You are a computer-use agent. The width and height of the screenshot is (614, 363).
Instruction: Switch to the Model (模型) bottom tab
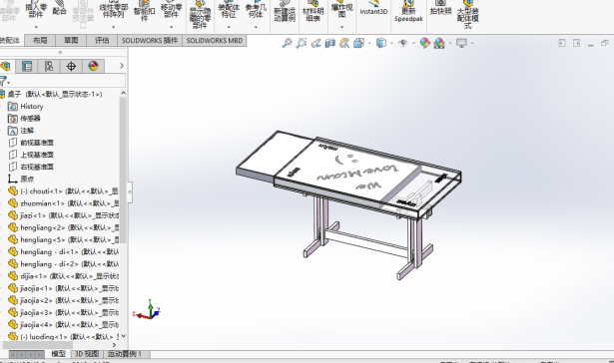(x=58, y=354)
